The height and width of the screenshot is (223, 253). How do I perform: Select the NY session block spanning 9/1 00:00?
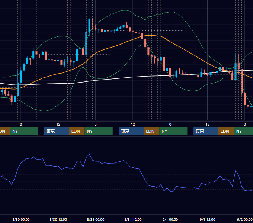pos(173,131)
